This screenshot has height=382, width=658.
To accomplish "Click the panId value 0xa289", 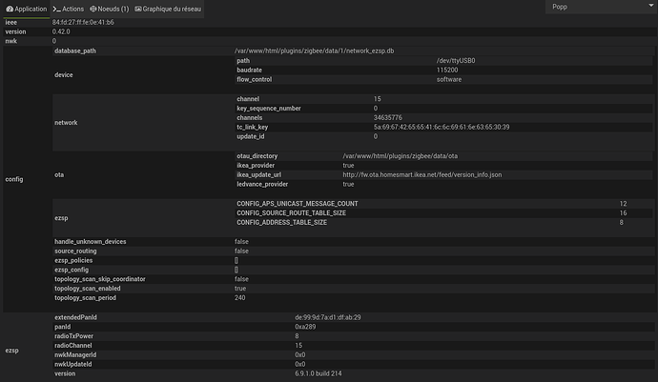I will click(306, 326).
